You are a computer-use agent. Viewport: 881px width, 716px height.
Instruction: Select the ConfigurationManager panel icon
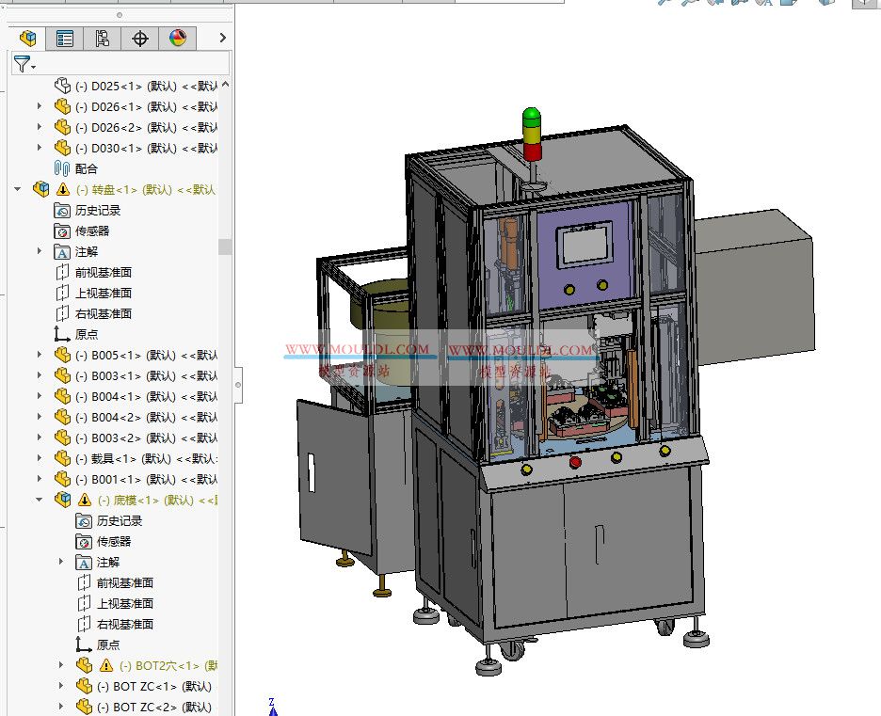[104, 38]
